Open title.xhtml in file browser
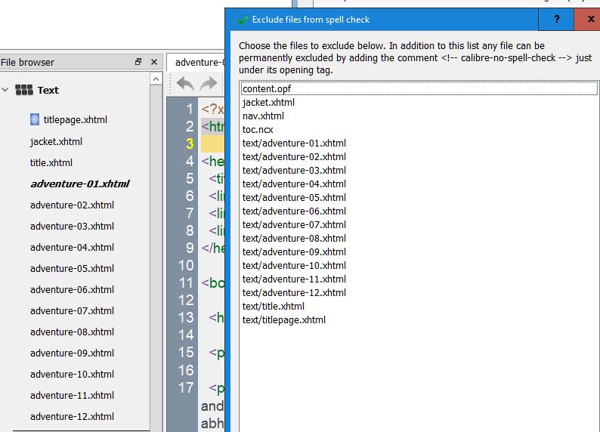 (51, 163)
